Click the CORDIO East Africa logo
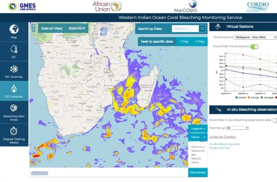277x182 pixels. [258, 7]
